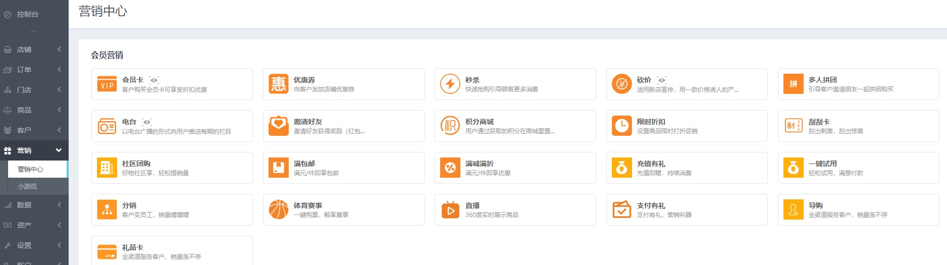The image size is (947, 265).
Task: Open the 会员卡 title link
Action: click(x=133, y=80)
